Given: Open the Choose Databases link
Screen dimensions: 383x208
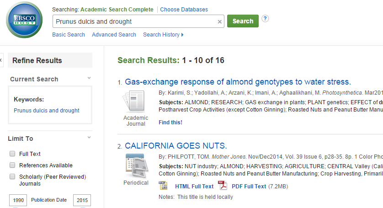Looking at the screenshot, I should [x=184, y=10].
